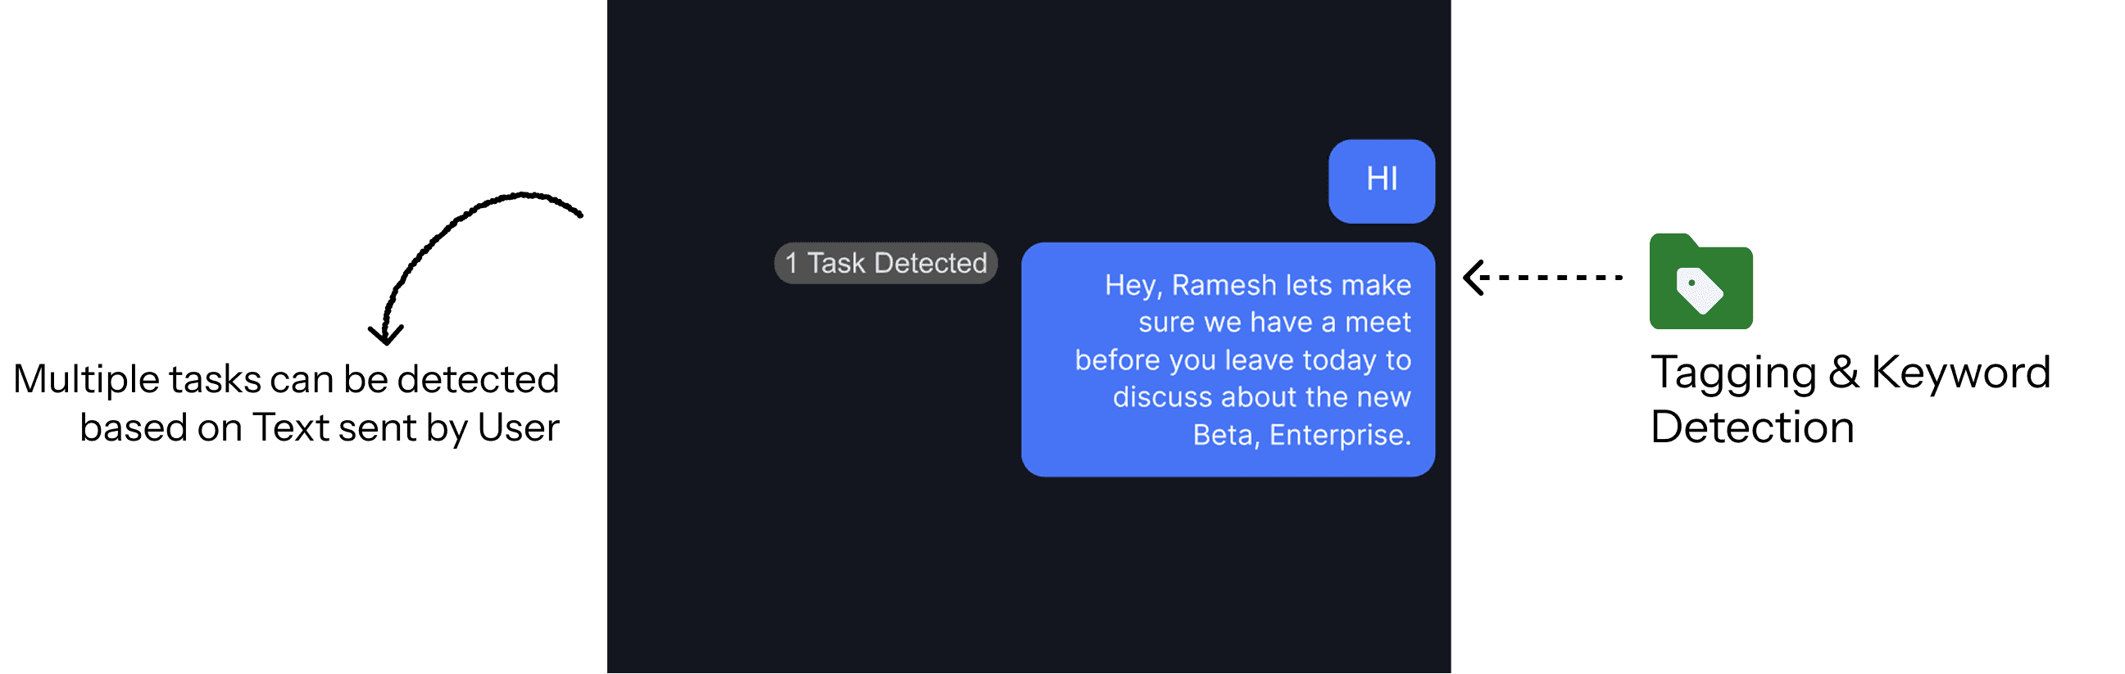2125x674 pixels.
Task: Open the 'HI' chat bubble
Action: [1382, 181]
